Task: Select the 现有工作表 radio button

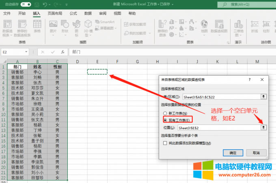Action: pyautogui.click(x=165, y=120)
